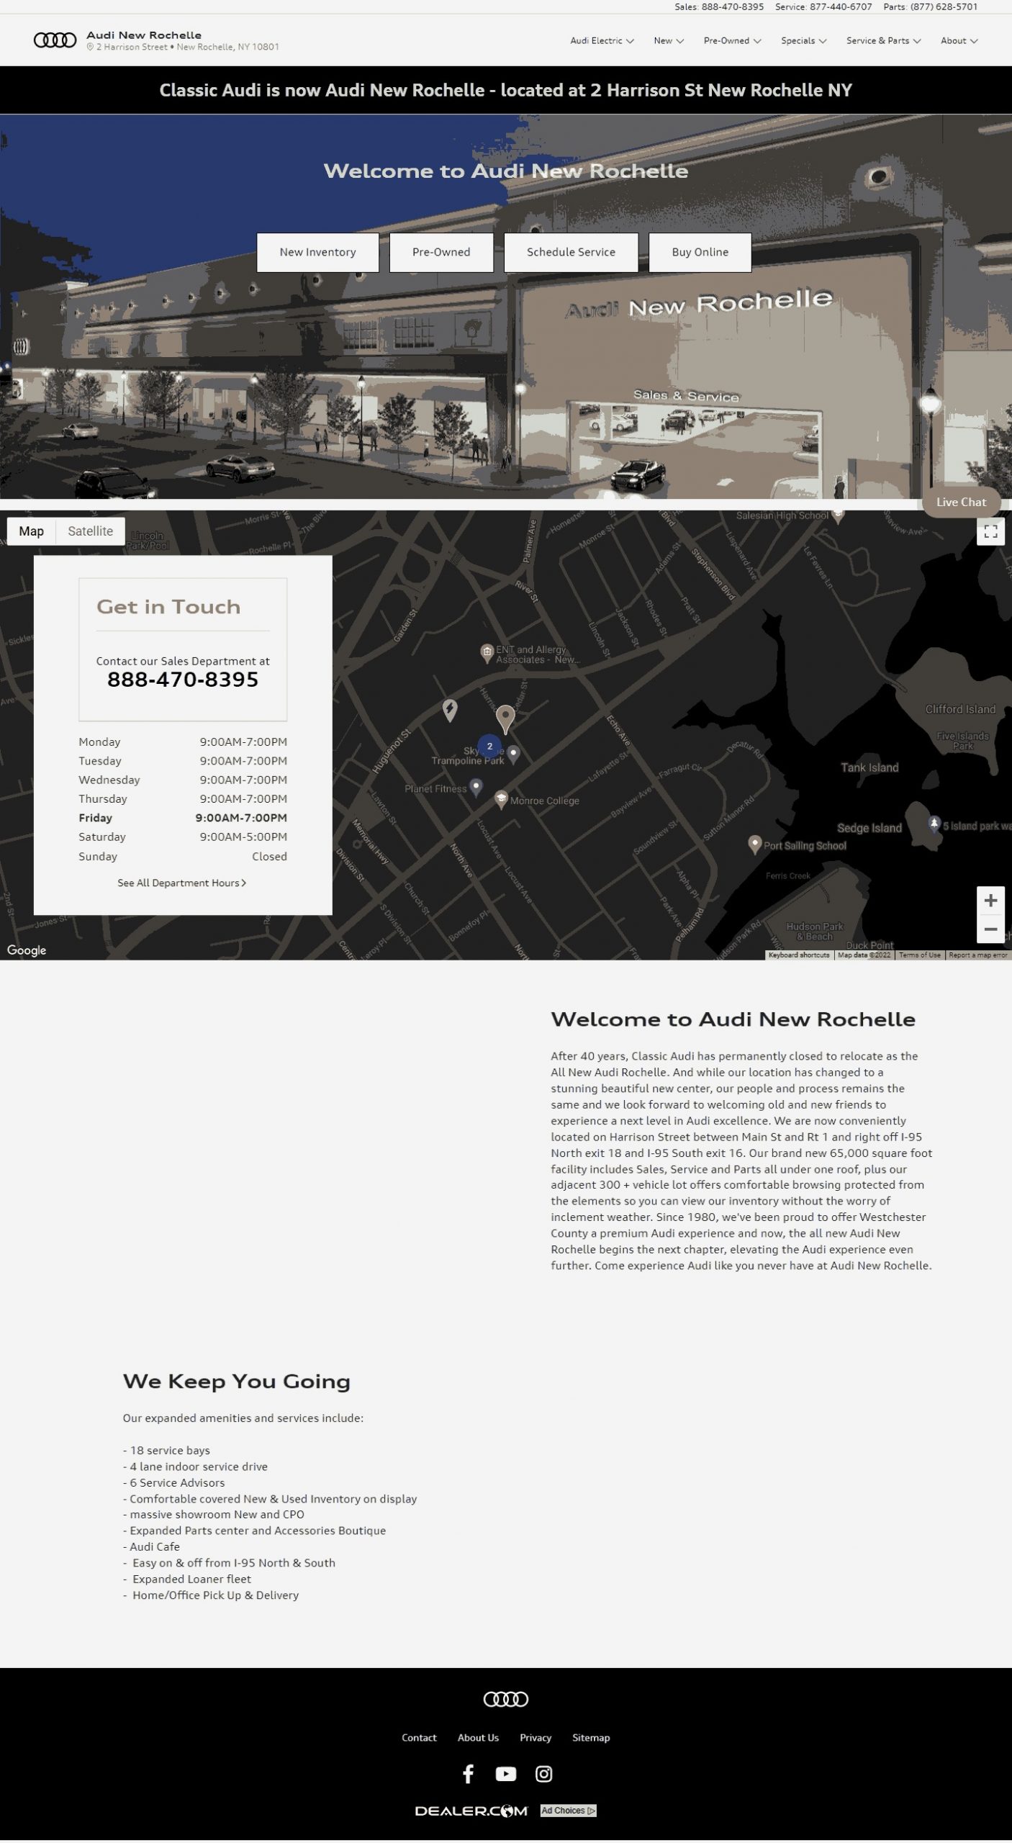Click the Schedule Service button
1012x1843 pixels.
[x=571, y=252]
